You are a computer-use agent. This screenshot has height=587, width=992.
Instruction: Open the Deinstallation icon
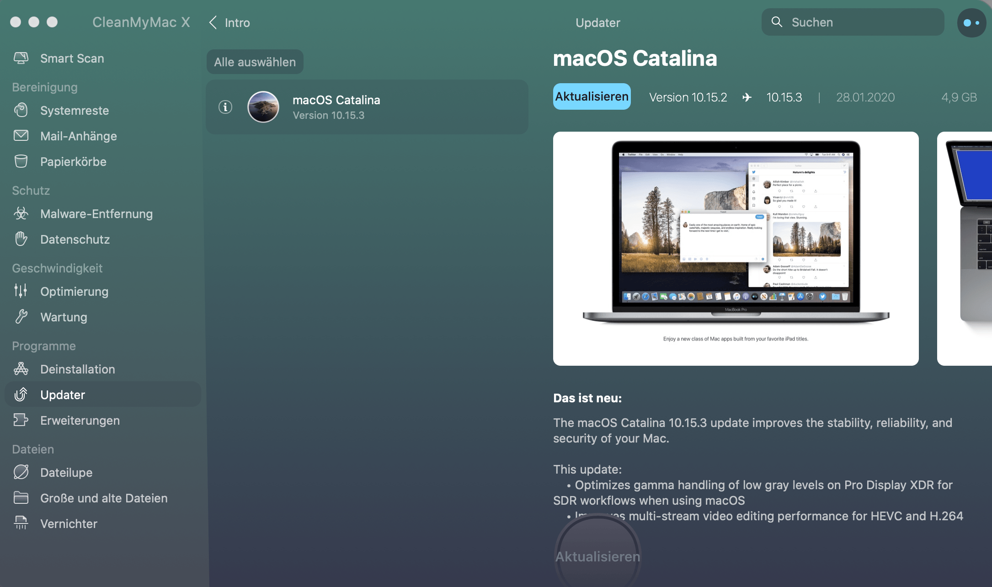(21, 369)
